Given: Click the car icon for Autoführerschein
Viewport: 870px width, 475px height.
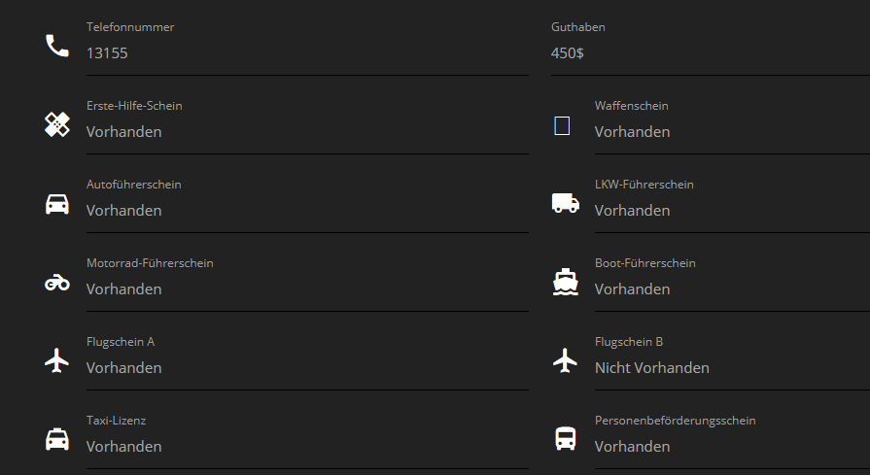Looking at the screenshot, I should click(x=57, y=204).
